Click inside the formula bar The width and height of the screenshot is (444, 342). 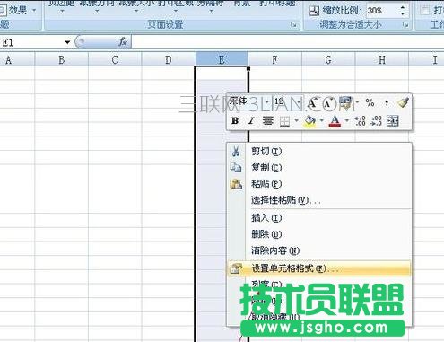pos(288,42)
